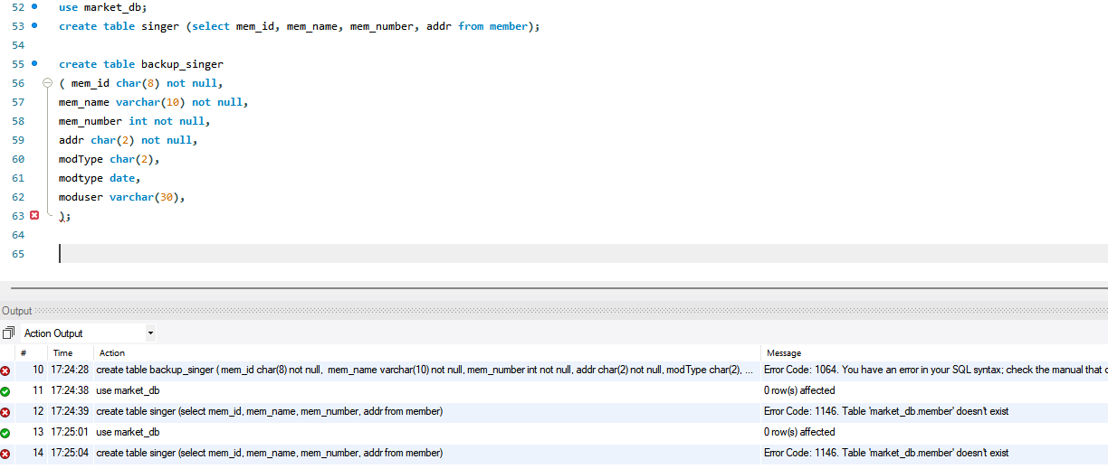The width and height of the screenshot is (1108, 469).
Task: Select output row with time 17:24:39
Action: (x=71, y=411)
